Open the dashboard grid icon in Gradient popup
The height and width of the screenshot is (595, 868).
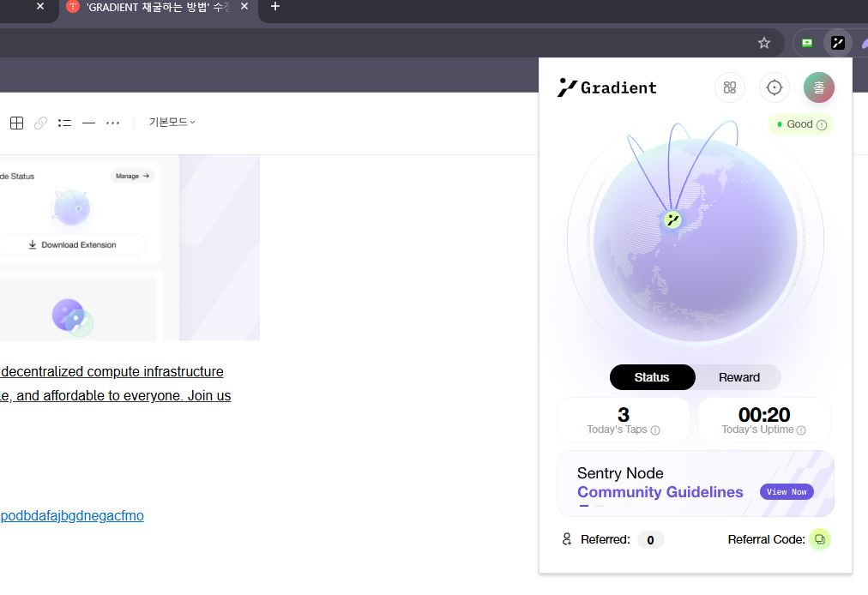[730, 87]
